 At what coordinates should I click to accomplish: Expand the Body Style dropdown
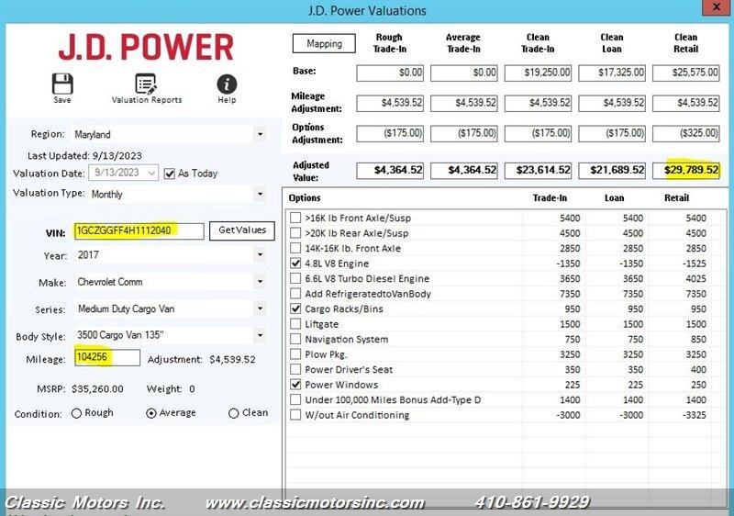tap(260, 335)
